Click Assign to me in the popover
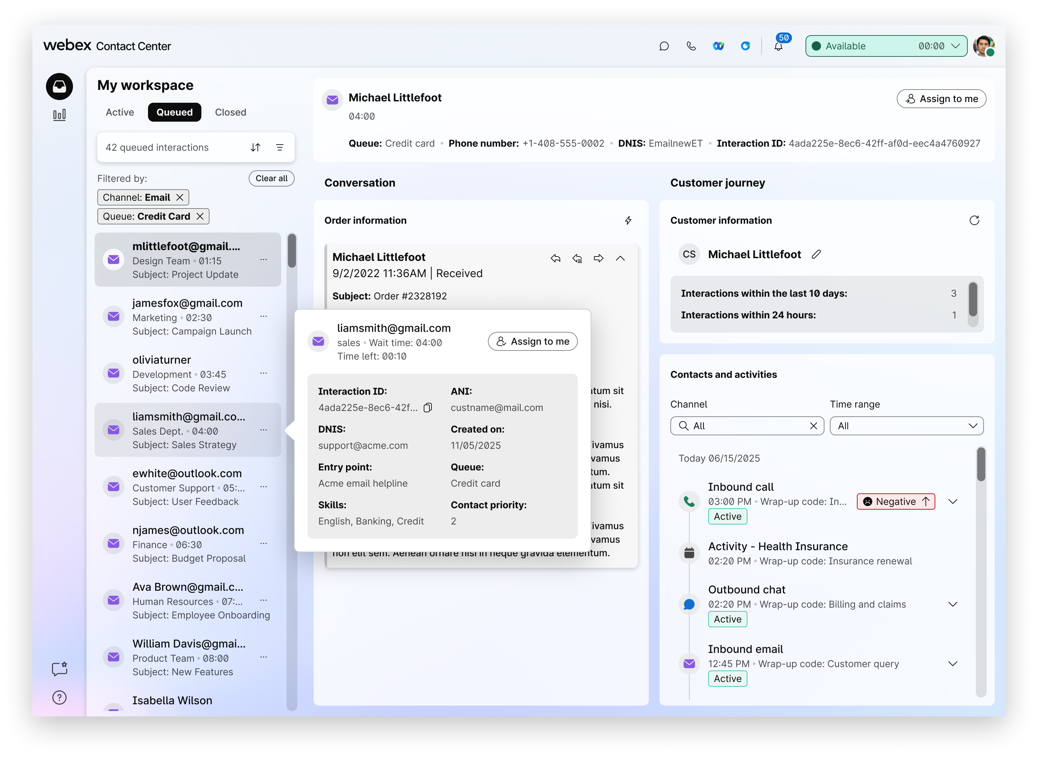 pyautogui.click(x=532, y=341)
